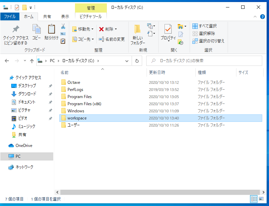269x206 pixels.
Task: Switch to details view in the status bar
Action: coord(254,199)
